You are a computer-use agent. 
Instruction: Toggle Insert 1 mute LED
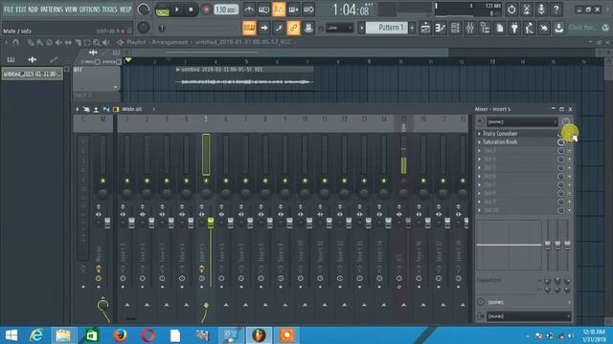tap(127, 181)
